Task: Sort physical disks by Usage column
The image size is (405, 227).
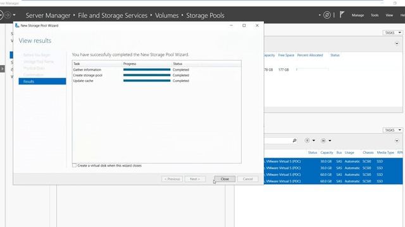Action: point(349,153)
